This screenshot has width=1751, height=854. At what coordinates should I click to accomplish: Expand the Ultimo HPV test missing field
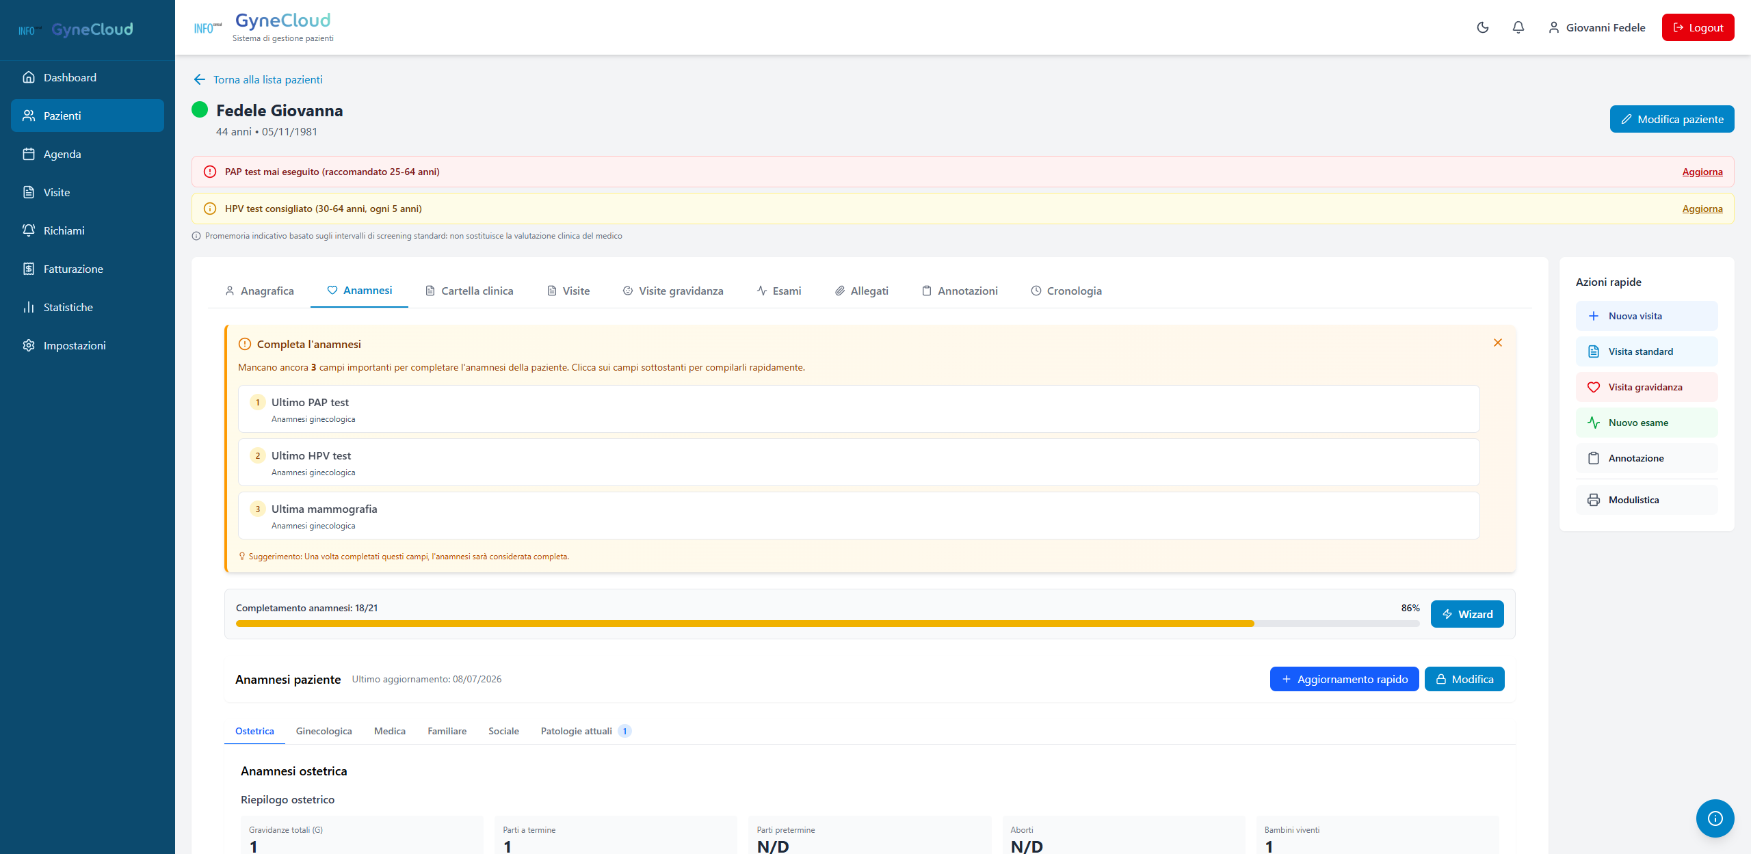tap(858, 462)
